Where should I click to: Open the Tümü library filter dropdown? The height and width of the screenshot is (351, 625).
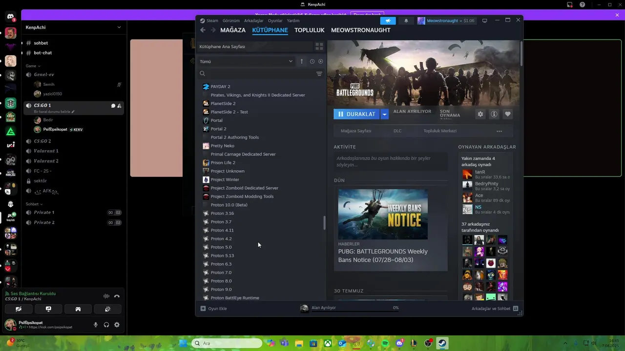(246, 61)
